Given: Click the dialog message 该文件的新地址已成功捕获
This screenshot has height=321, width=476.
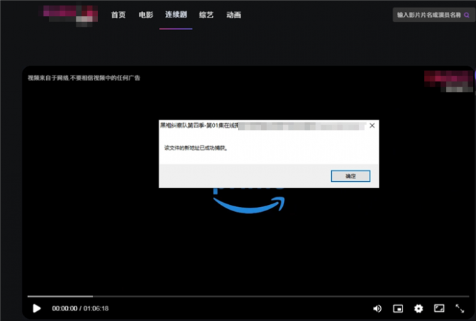Looking at the screenshot, I should [x=196, y=148].
